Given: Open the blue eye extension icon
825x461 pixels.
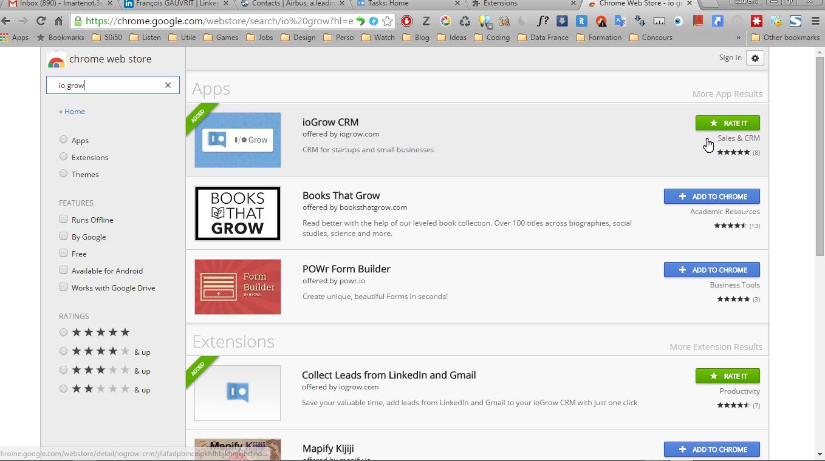Looking at the screenshot, I should pyautogui.click(x=679, y=21).
